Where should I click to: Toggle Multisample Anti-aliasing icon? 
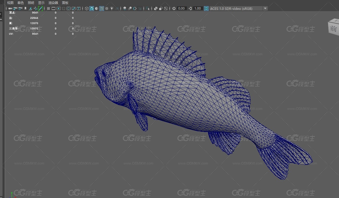135,8
